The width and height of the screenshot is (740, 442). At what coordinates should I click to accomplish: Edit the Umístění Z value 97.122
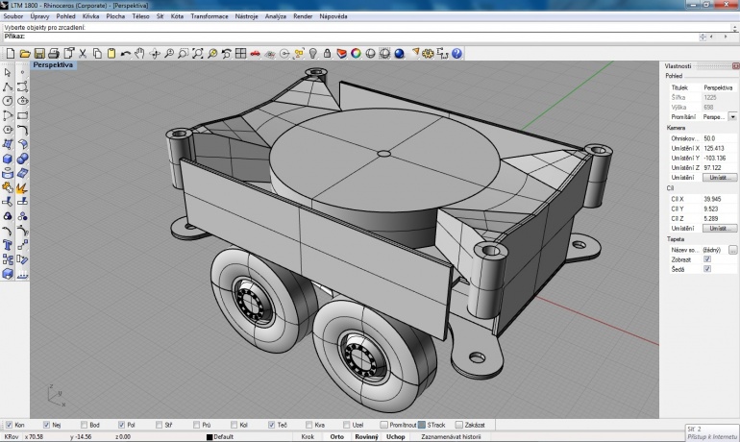coord(719,167)
